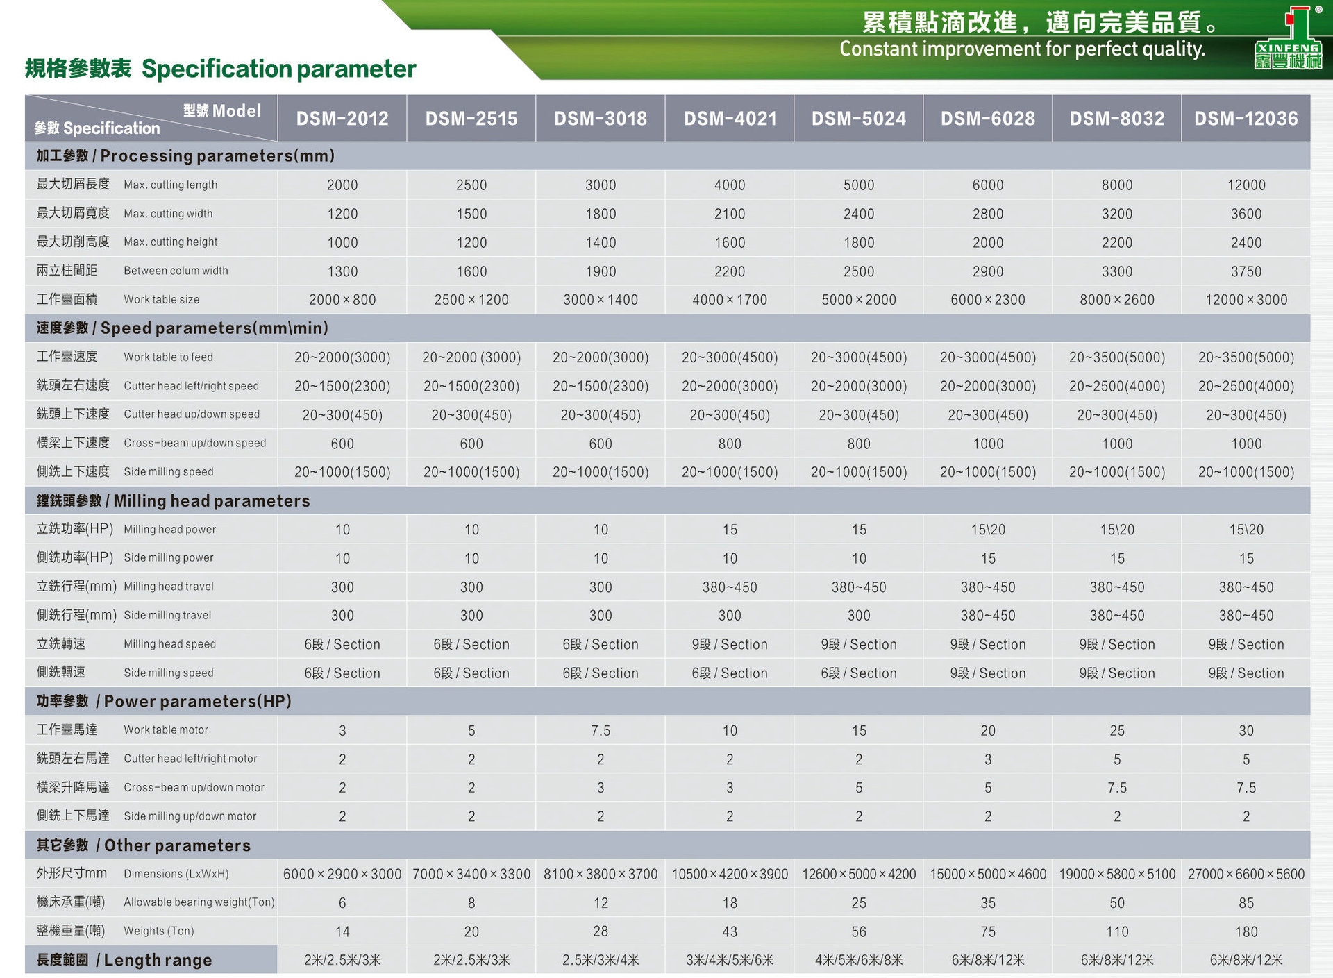Click the 20~3500(5000) table speed under DSM-8032
This screenshot has width=1333, height=978.
[1117, 358]
